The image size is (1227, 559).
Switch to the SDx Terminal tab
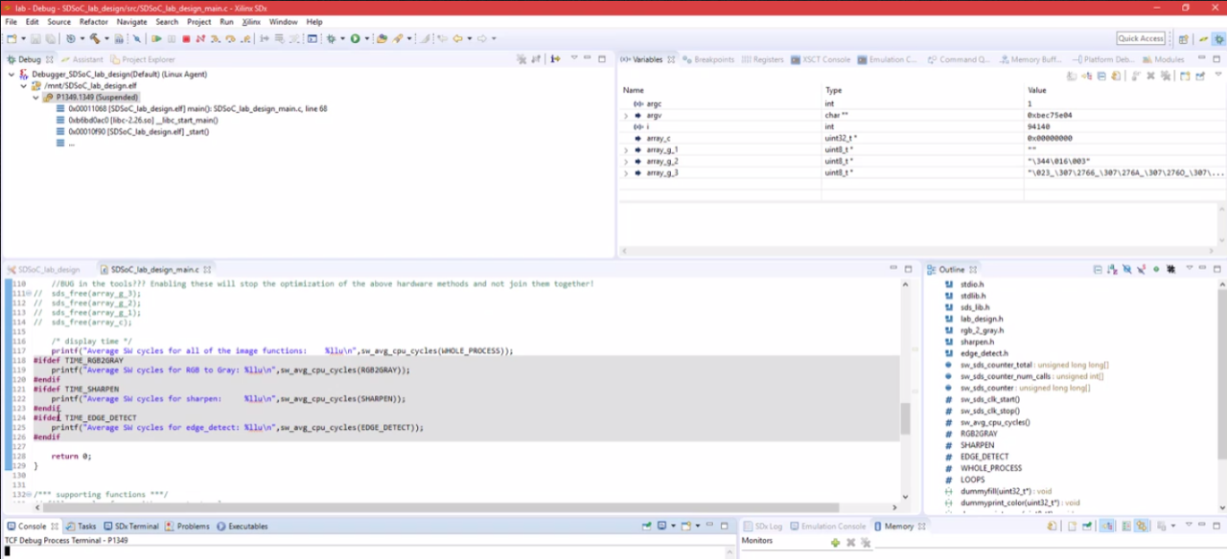pyautogui.click(x=130, y=525)
